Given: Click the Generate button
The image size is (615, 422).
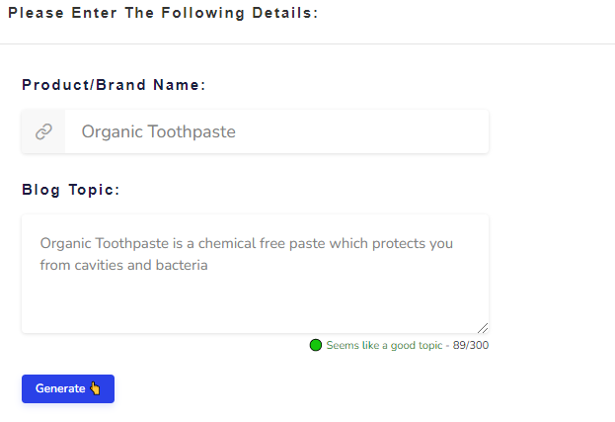Looking at the screenshot, I should [68, 388].
